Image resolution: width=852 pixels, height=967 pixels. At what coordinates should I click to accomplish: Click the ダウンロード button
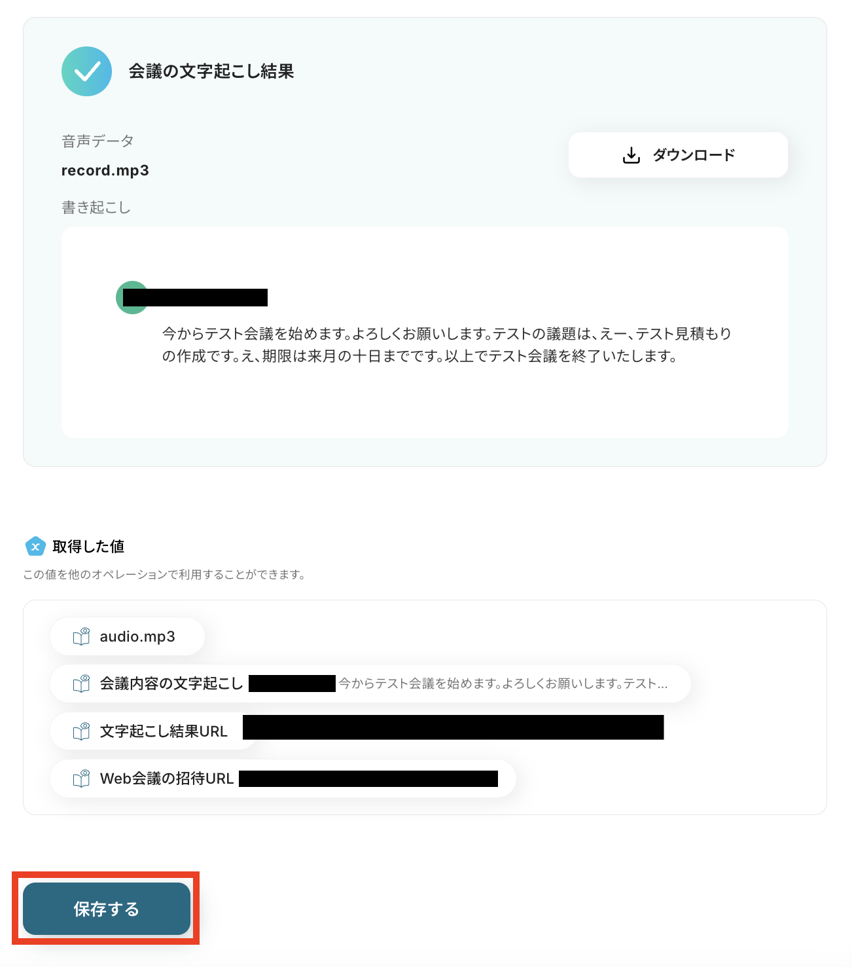point(678,155)
